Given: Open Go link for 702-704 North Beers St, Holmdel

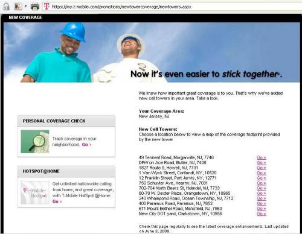Looking at the screenshot, I should coord(262,188).
